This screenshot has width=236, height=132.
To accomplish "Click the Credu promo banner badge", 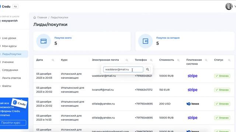I will (x=20, y=103).
